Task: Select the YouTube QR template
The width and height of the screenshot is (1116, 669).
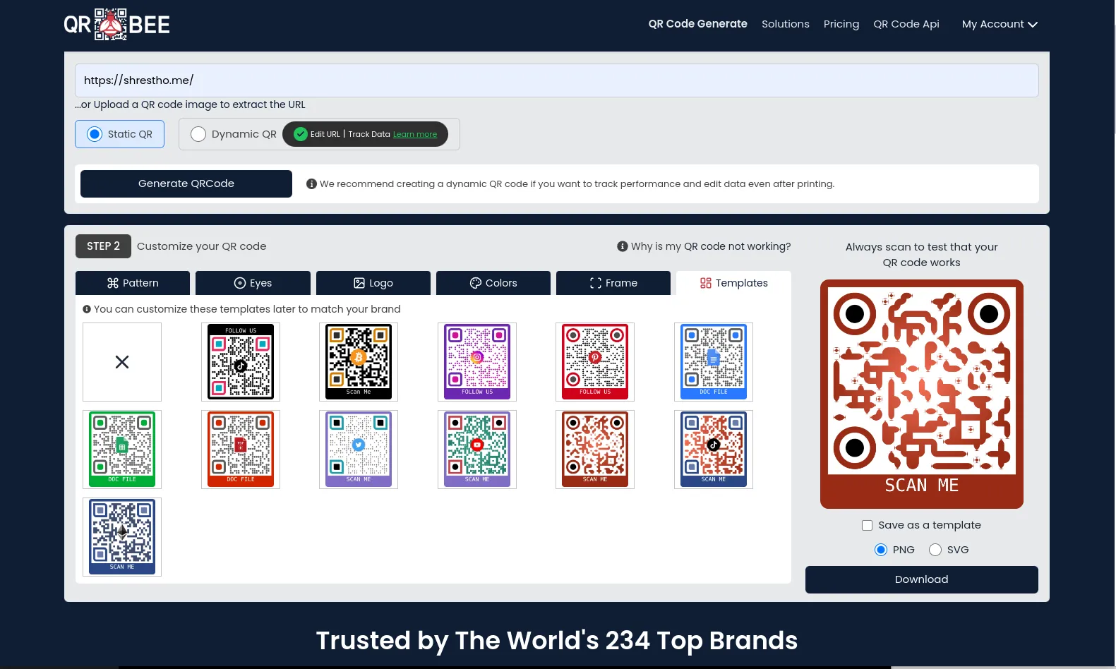Action: tap(477, 450)
